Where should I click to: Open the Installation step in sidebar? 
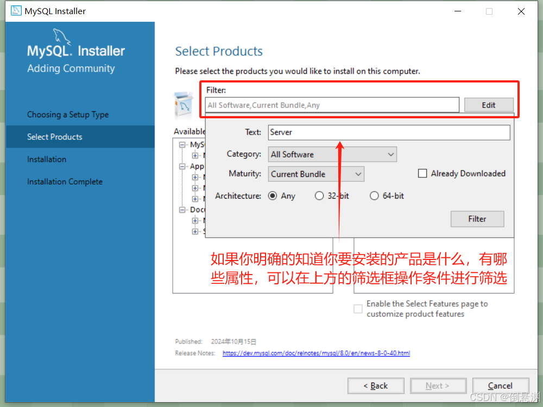47,159
